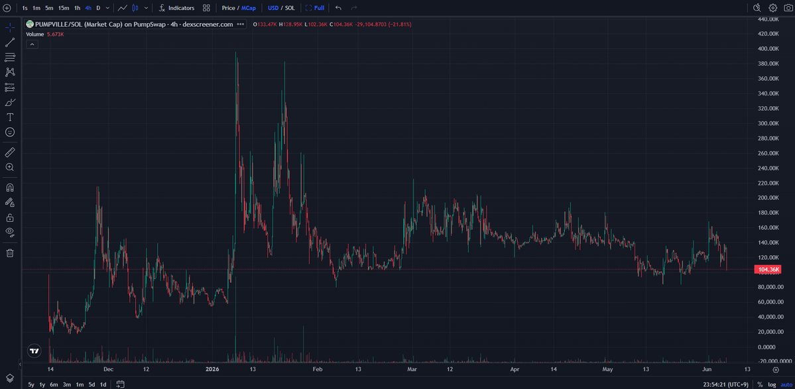The height and width of the screenshot is (389, 795).
Task: Open the legend more options ellipsis
Action: (x=240, y=25)
